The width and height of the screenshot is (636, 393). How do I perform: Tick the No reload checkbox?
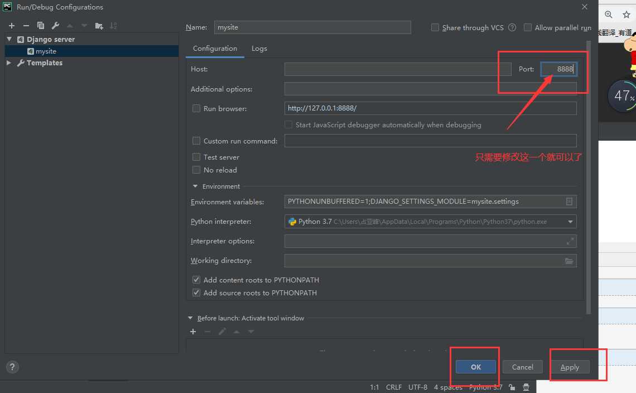[x=196, y=170]
